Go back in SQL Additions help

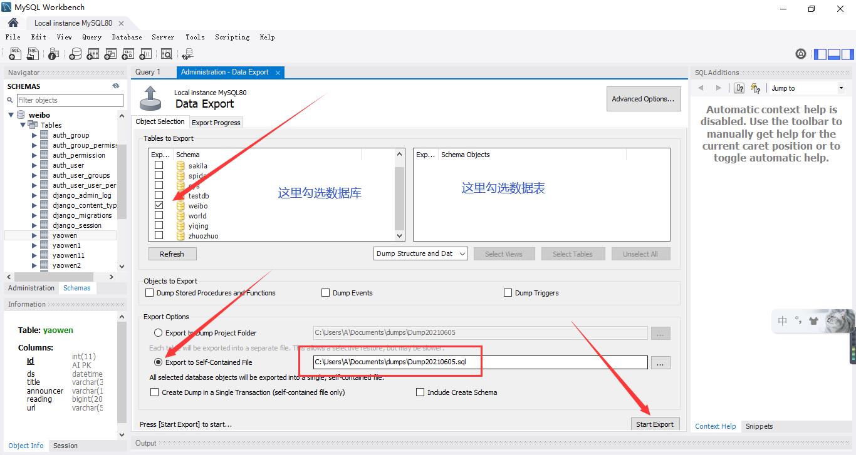(701, 88)
